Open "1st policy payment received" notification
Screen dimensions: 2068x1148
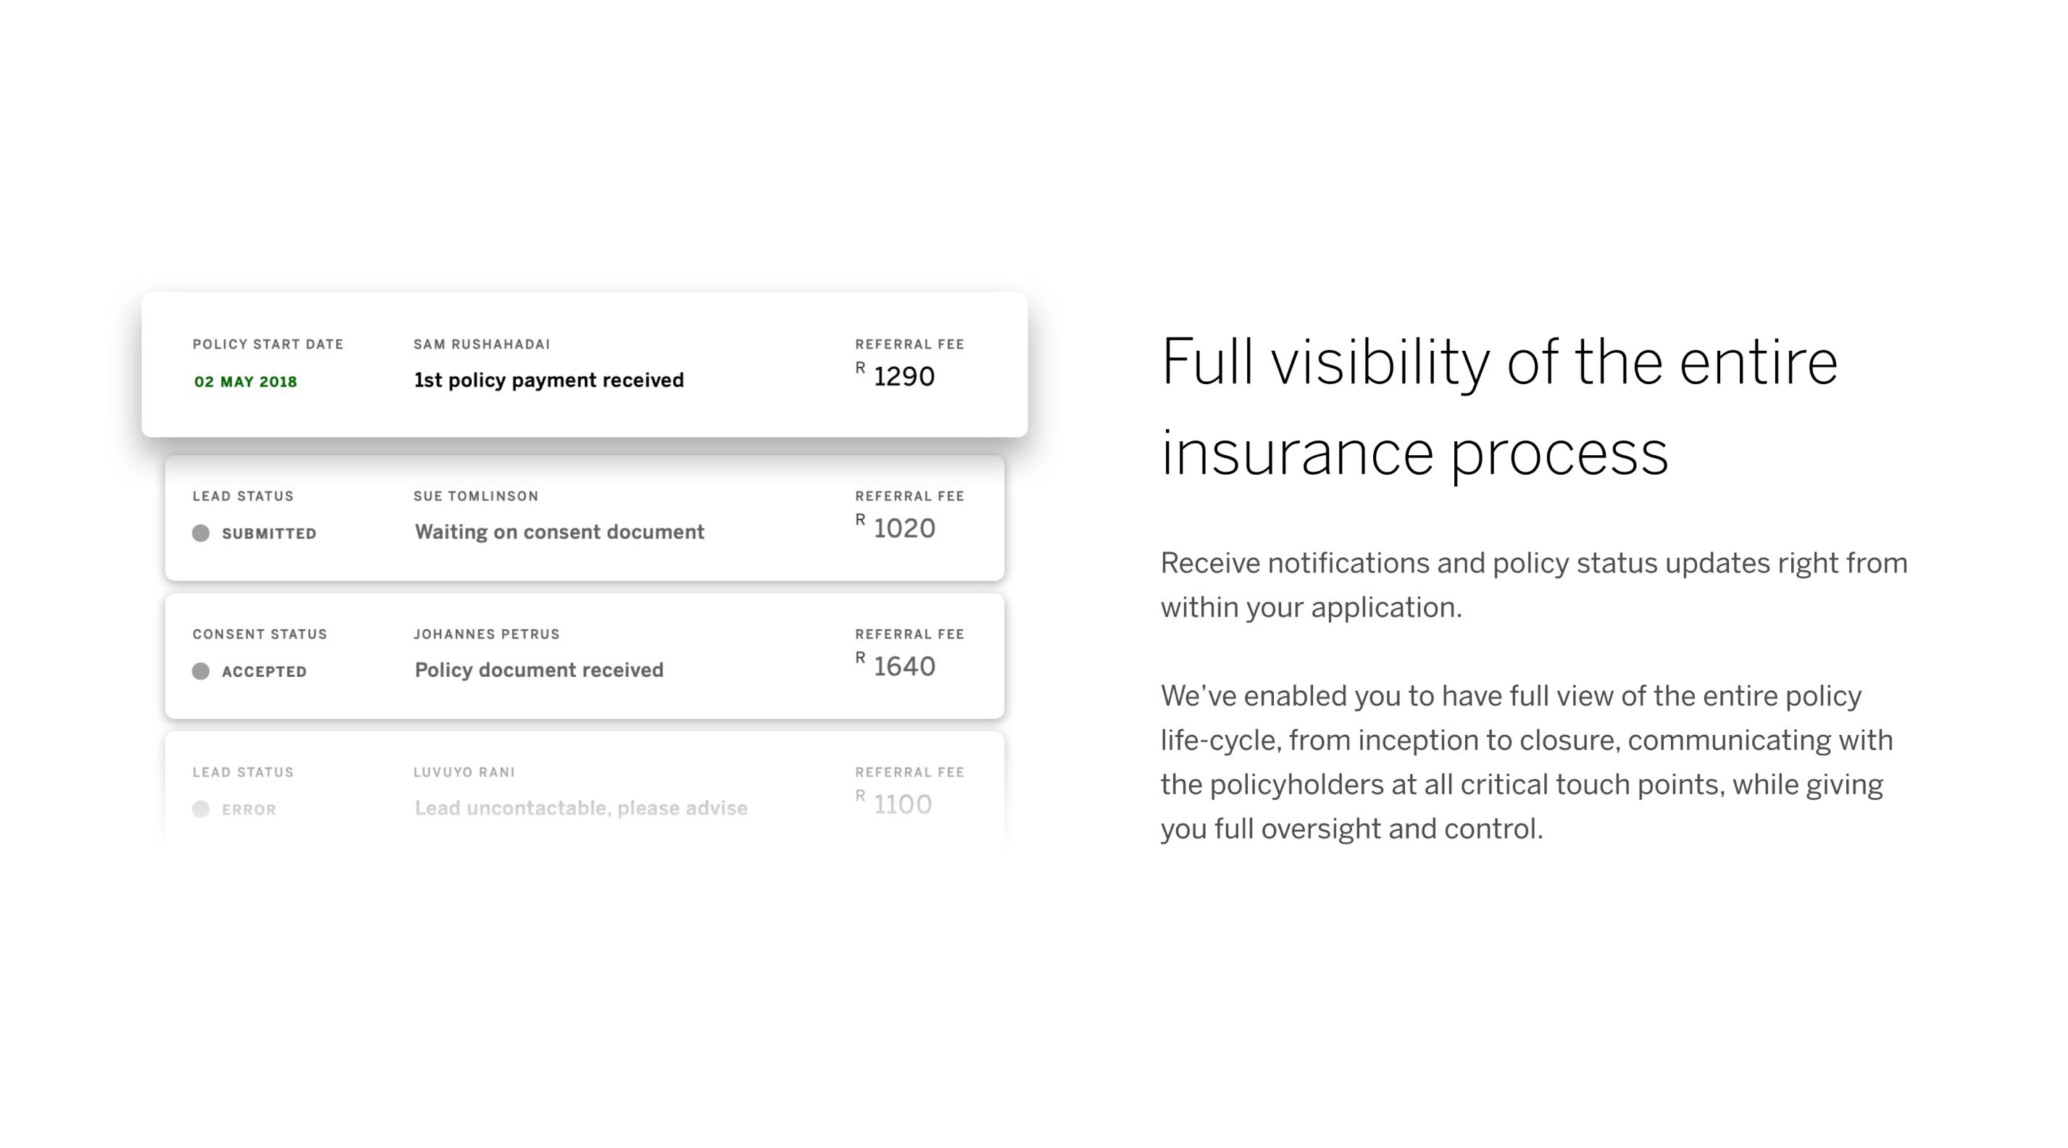click(549, 380)
